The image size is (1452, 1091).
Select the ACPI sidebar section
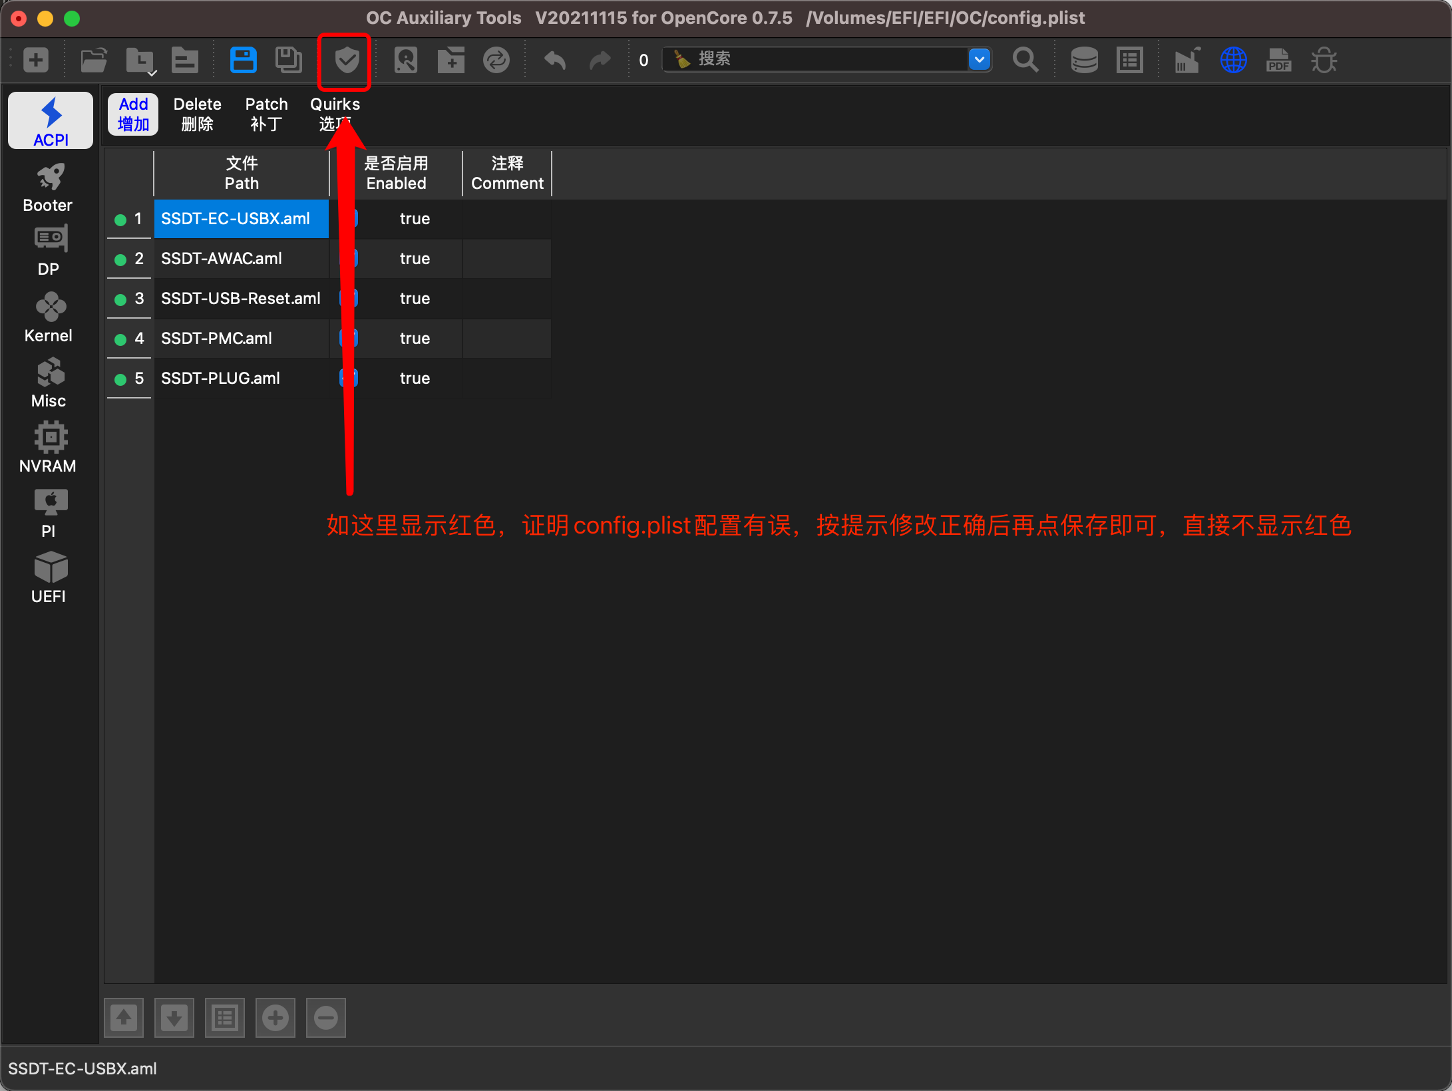[51, 120]
